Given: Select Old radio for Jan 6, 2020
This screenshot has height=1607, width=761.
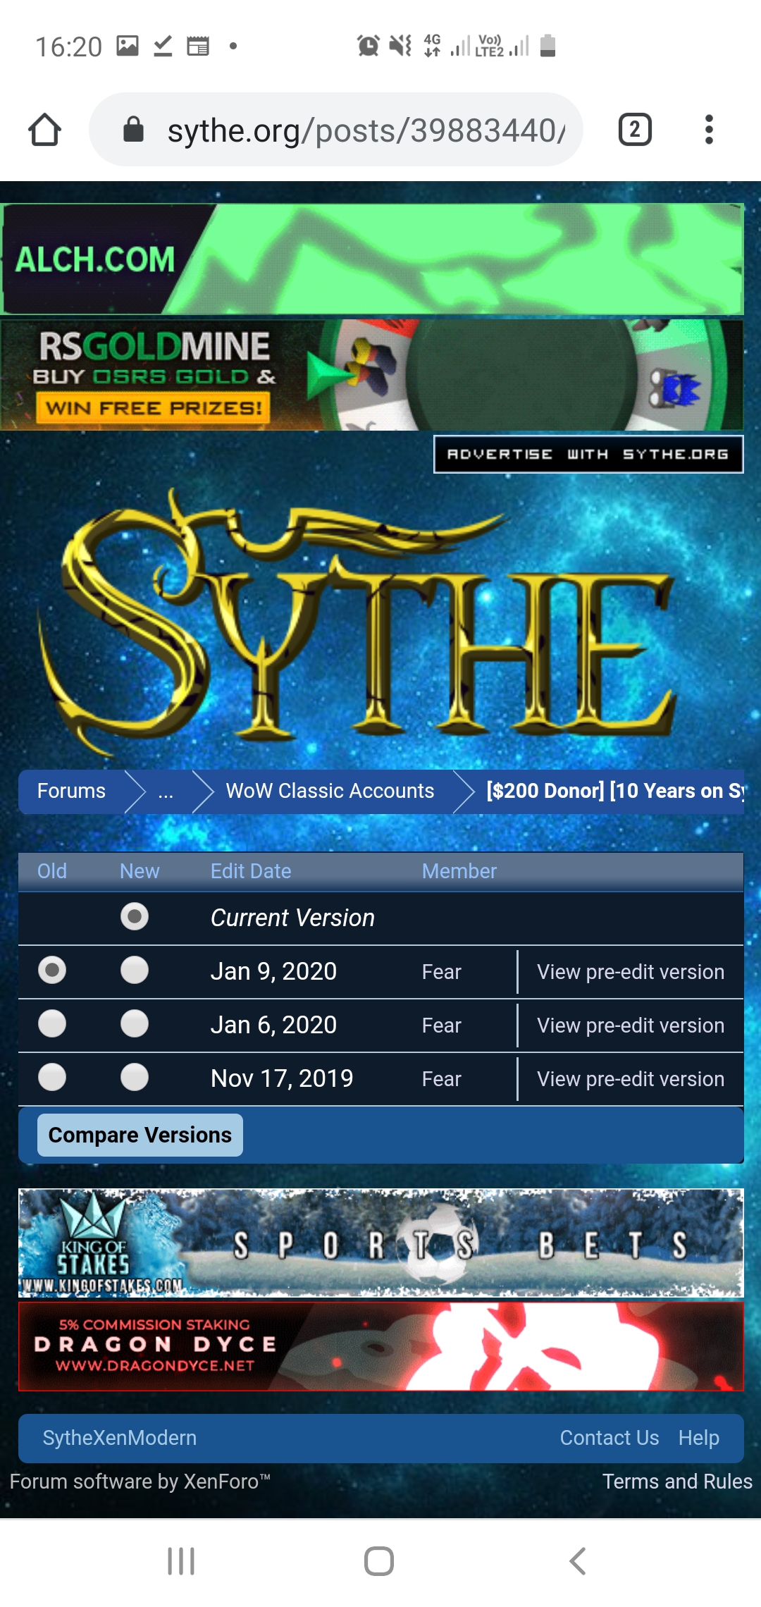Looking at the screenshot, I should [x=52, y=1024].
